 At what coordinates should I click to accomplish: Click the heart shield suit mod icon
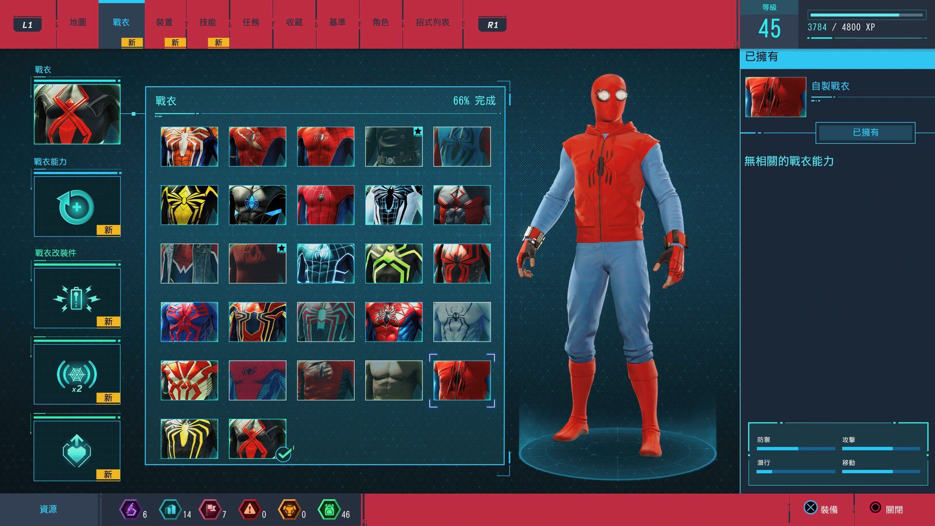click(76, 451)
